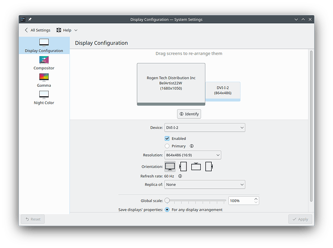The height and width of the screenshot is (248, 333).
Task: Open the Device dropdown showing DVI-I-2
Action: tap(205, 127)
